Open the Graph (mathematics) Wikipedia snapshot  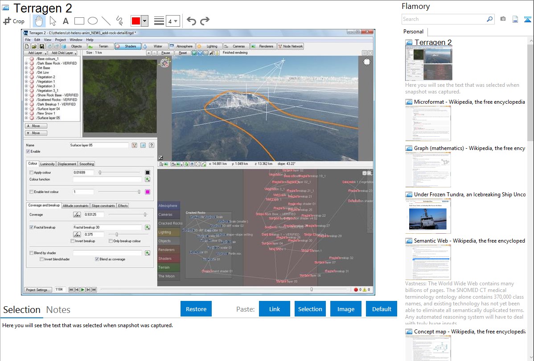pyautogui.click(x=469, y=148)
